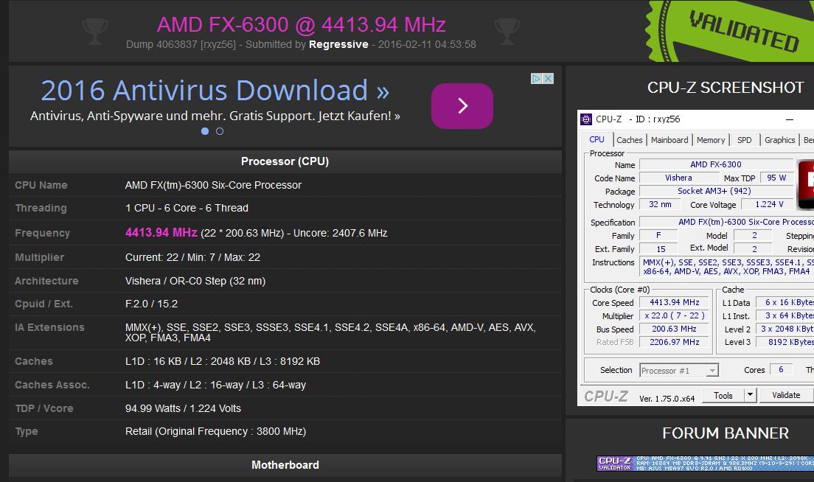Click the purple arrow button on the ad
Screen dimensions: 814x482
click(462, 106)
